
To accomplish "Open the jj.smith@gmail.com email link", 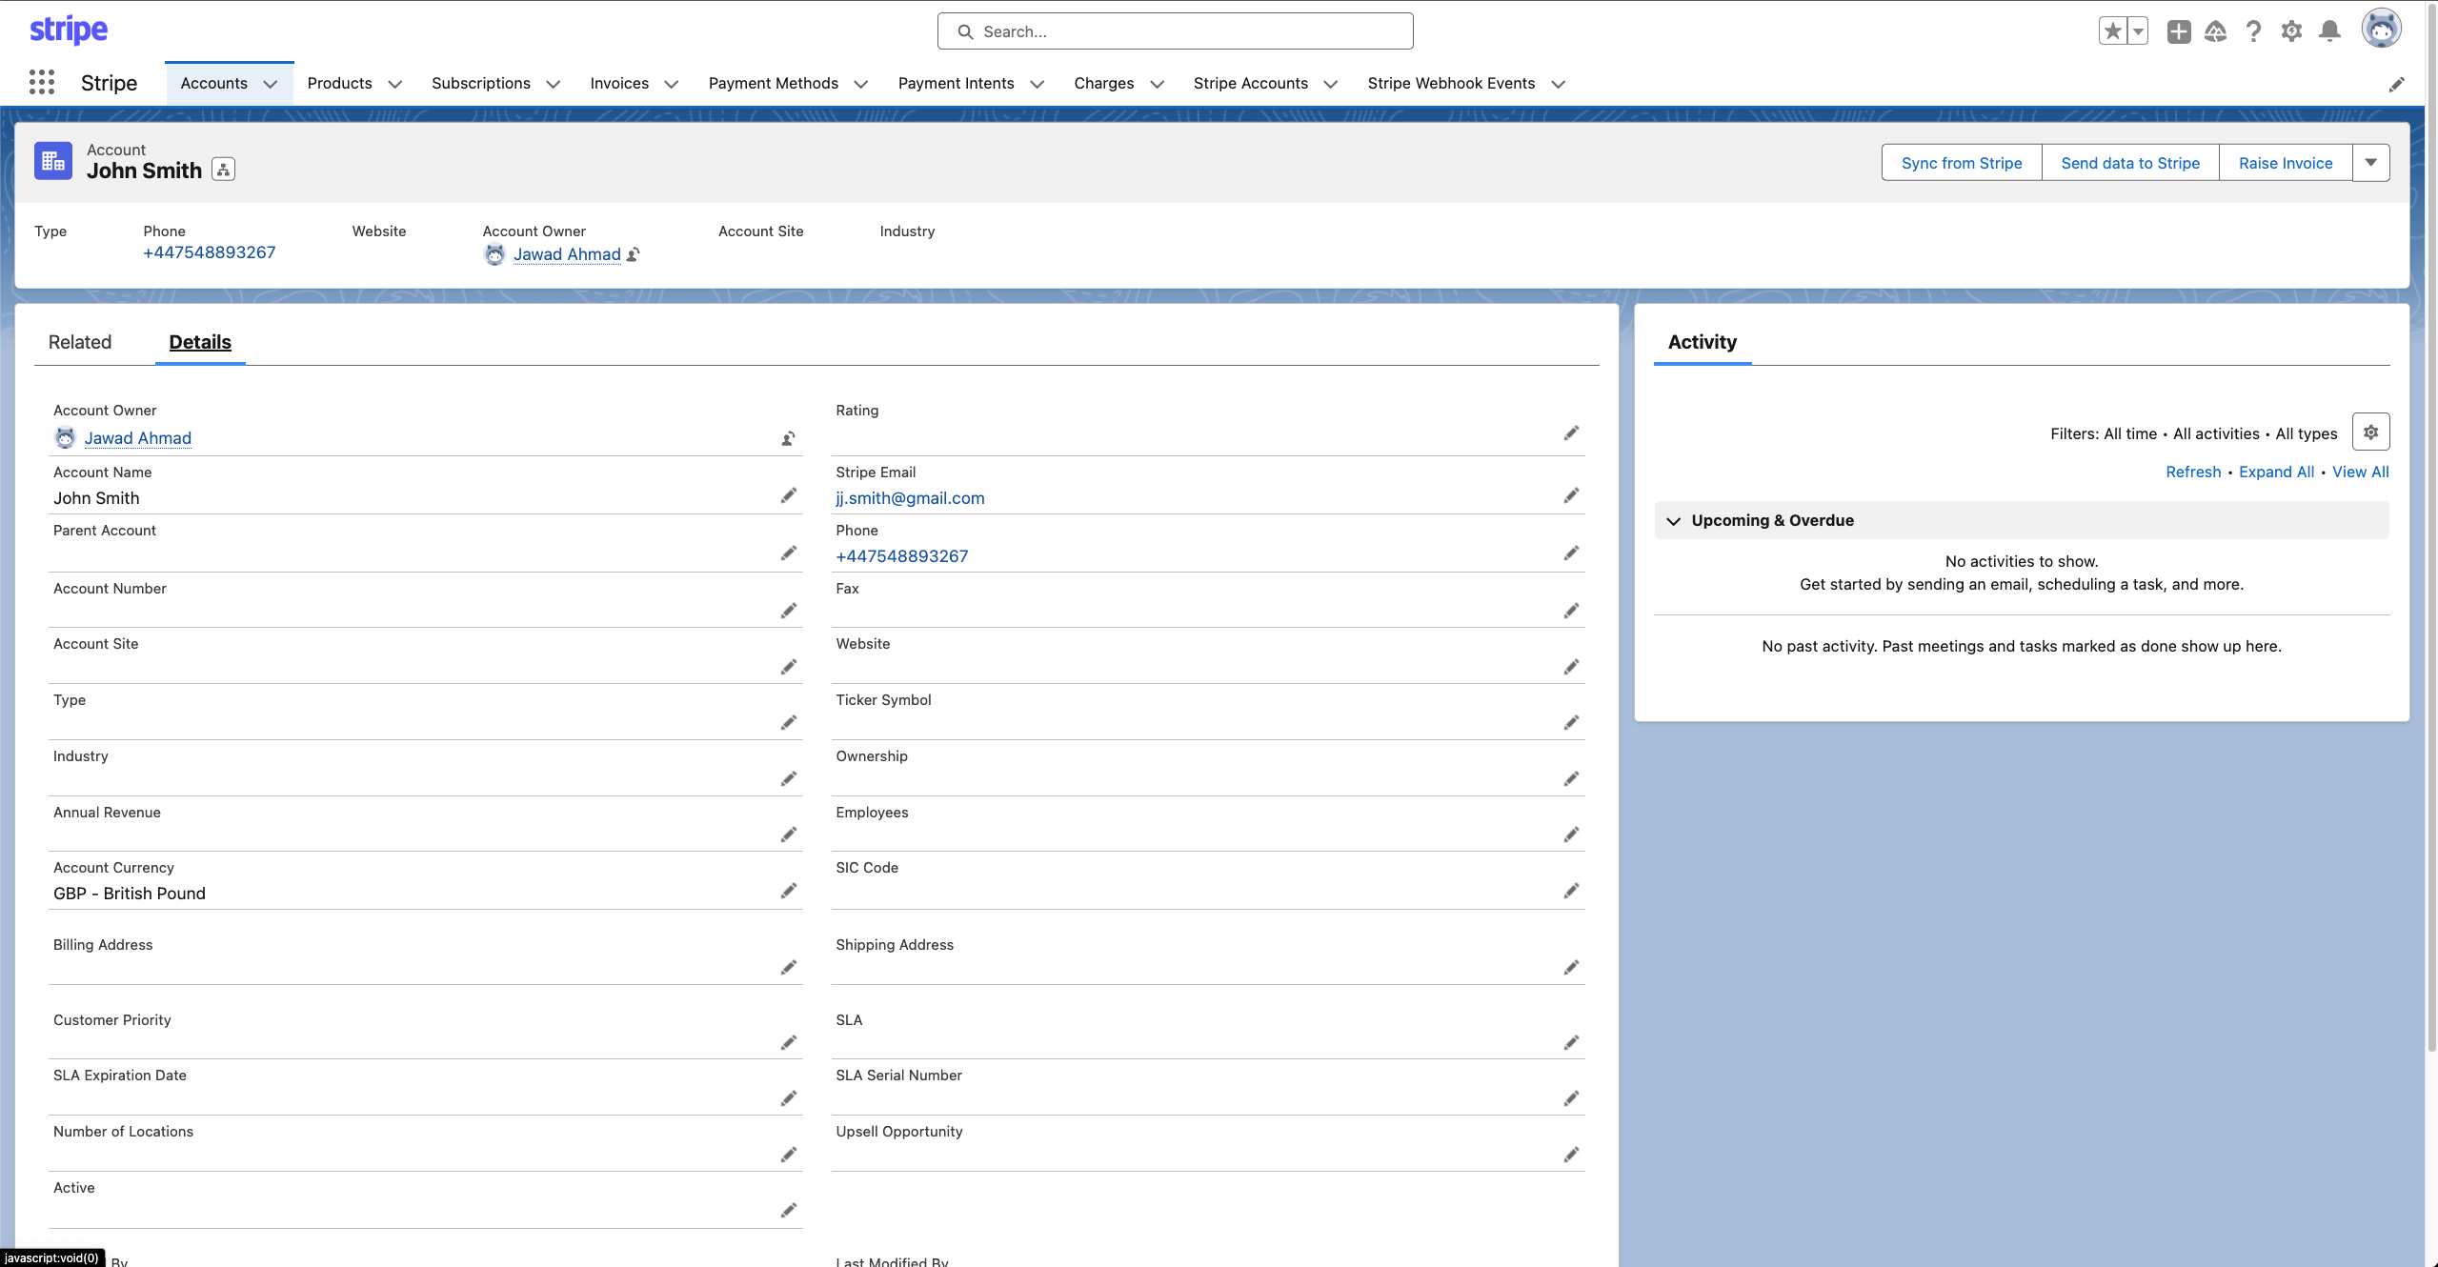I will click(x=910, y=498).
